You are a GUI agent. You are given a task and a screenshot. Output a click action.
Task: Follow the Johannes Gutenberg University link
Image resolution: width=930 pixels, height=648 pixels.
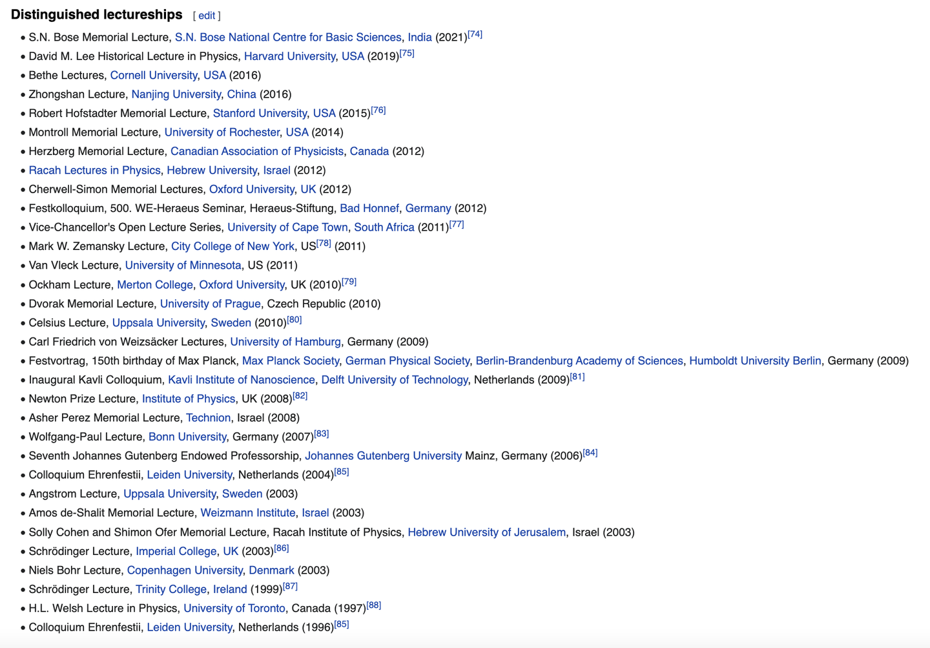click(384, 456)
